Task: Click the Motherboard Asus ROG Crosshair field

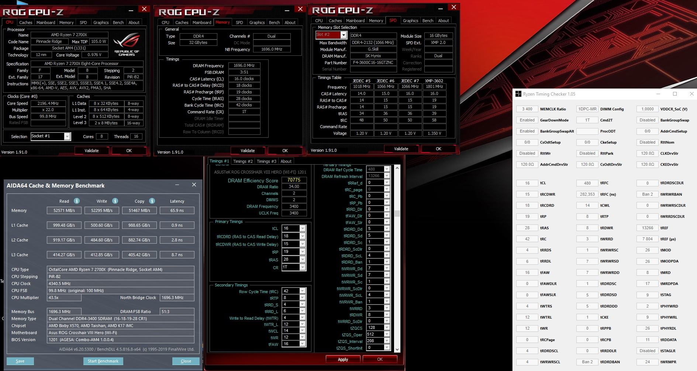Action: coord(121,333)
